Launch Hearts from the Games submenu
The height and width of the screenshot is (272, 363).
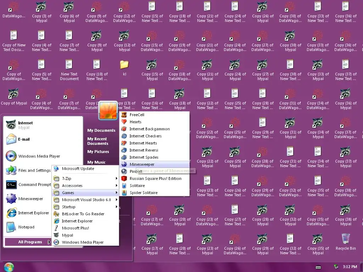coord(155,122)
